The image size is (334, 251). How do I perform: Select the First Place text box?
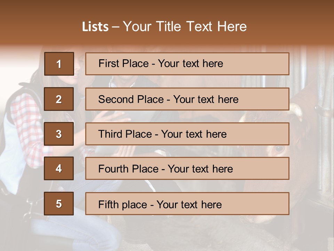pyautogui.click(x=187, y=64)
